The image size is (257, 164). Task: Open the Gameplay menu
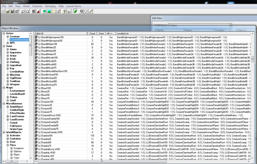click(x=50, y=6)
